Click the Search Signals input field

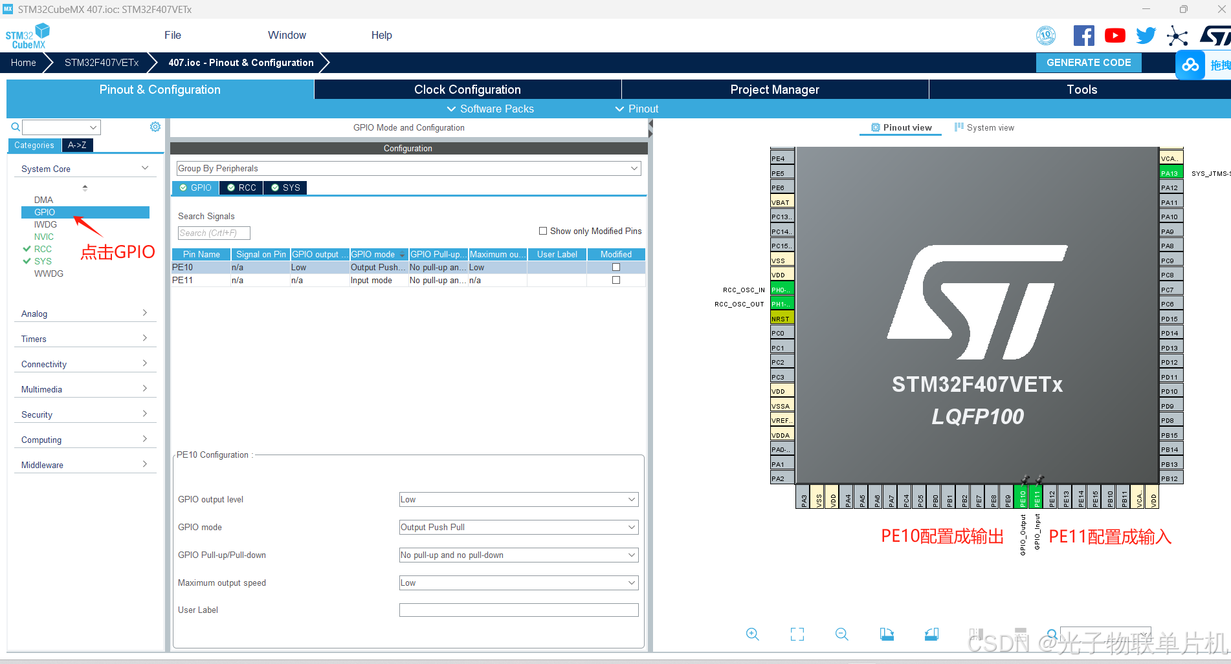(x=214, y=233)
